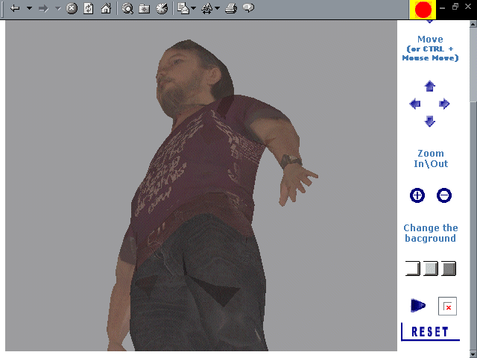Viewport: 477px width, 358px height.
Task: Open the Back history dropdown arrow
Action: click(29, 9)
